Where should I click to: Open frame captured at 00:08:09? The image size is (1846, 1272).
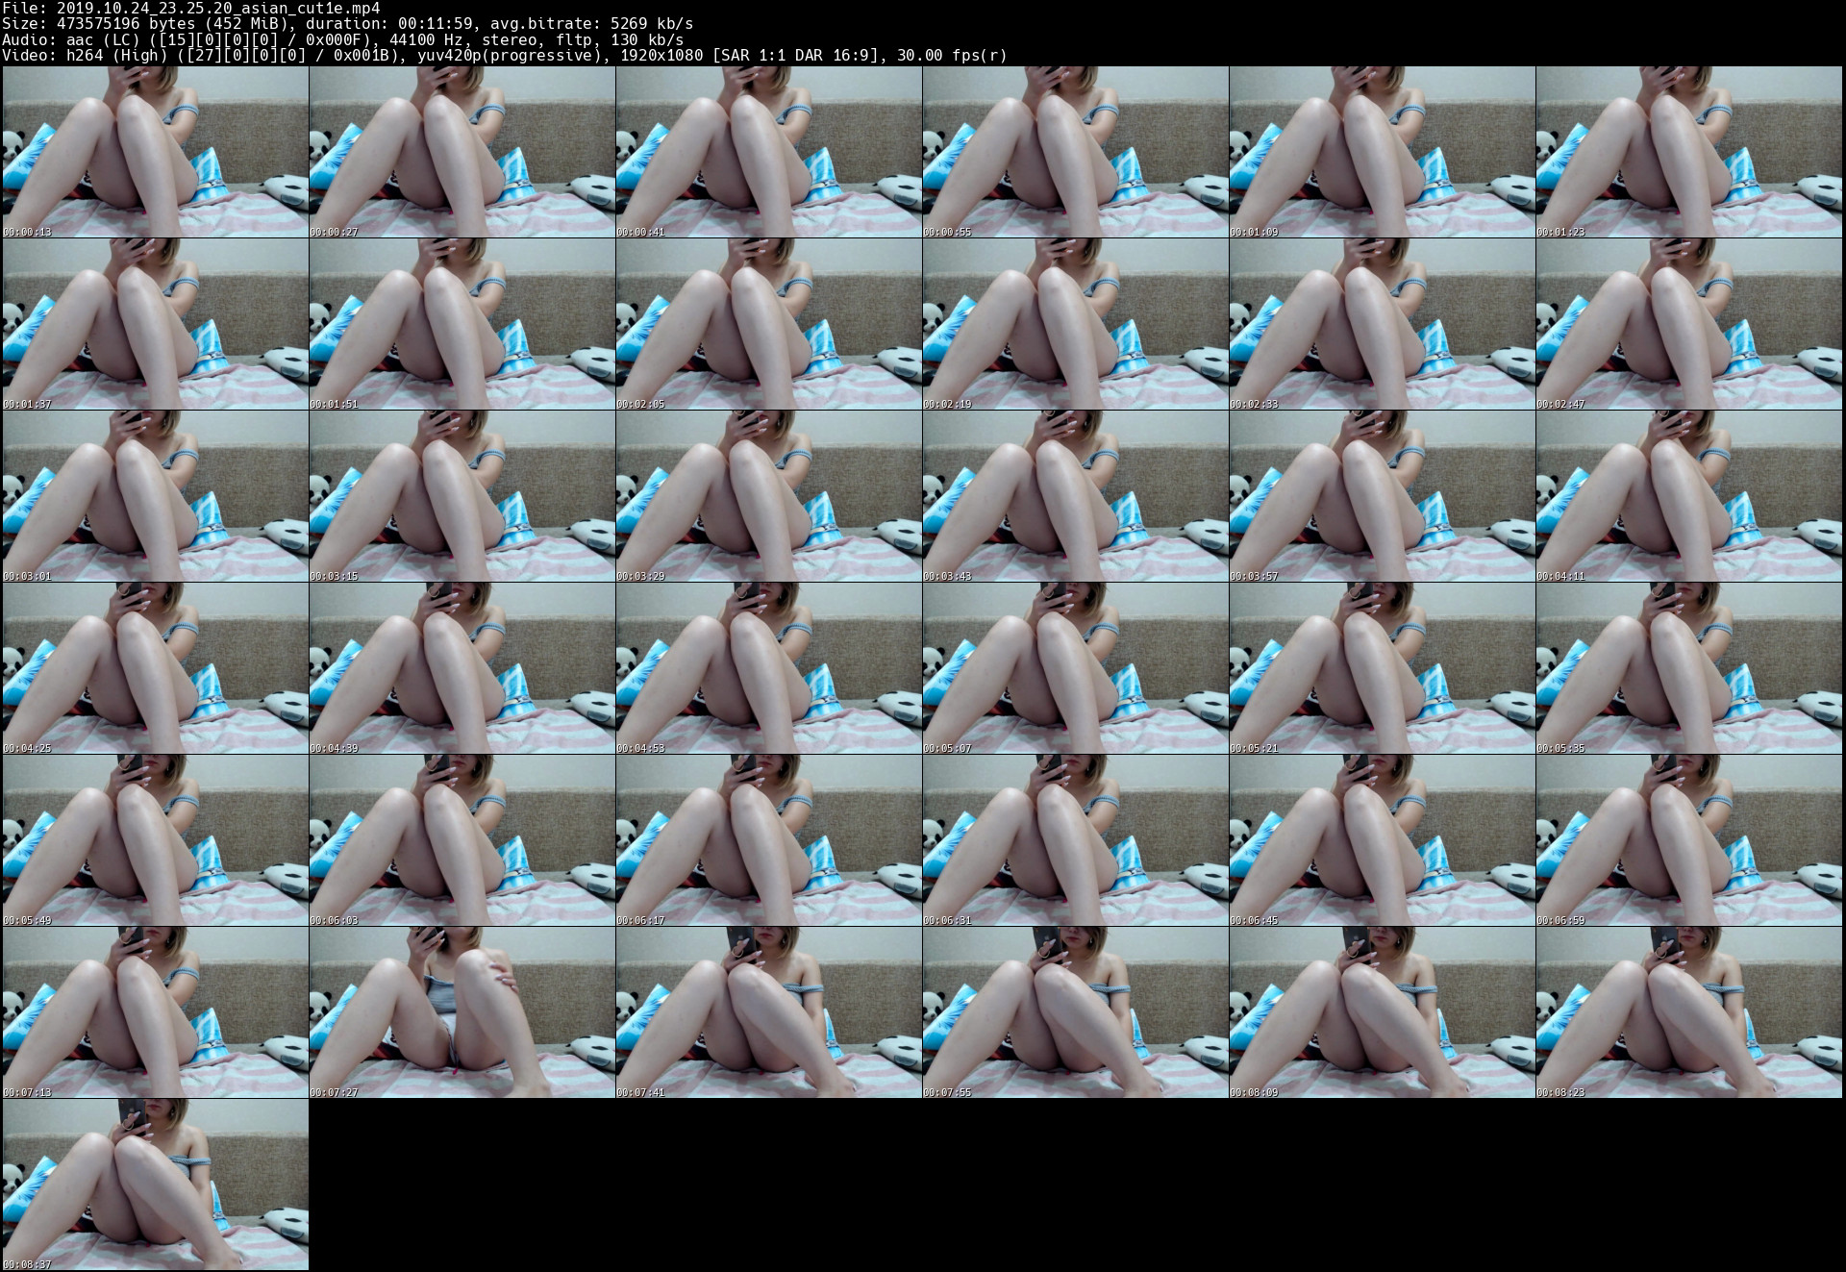1382,1012
